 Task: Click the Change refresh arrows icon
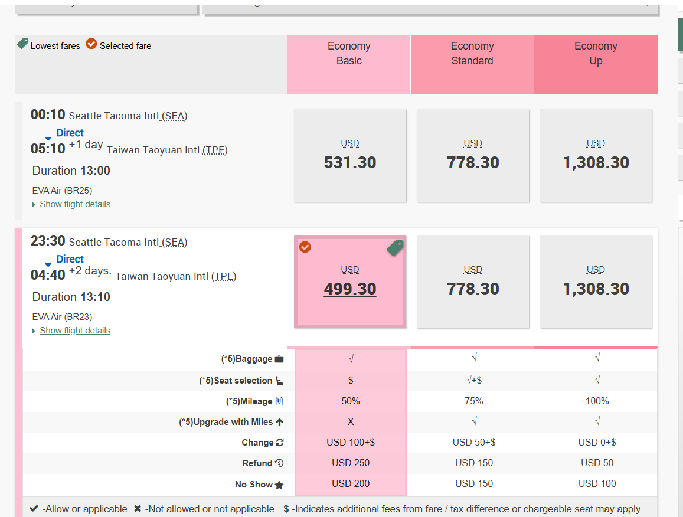click(x=279, y=443)
